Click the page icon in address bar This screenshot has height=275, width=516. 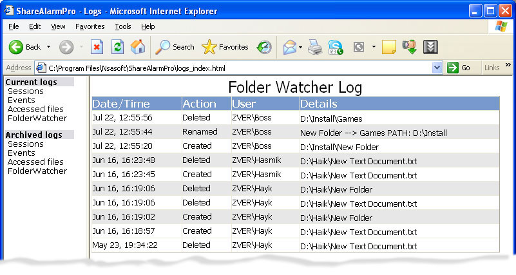point(41,68)
